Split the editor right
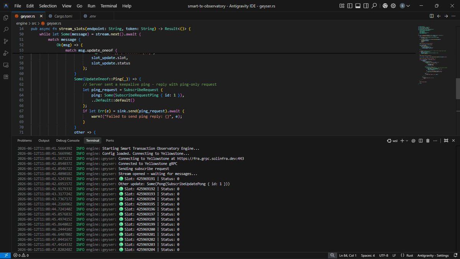 (x=432, y=16)
